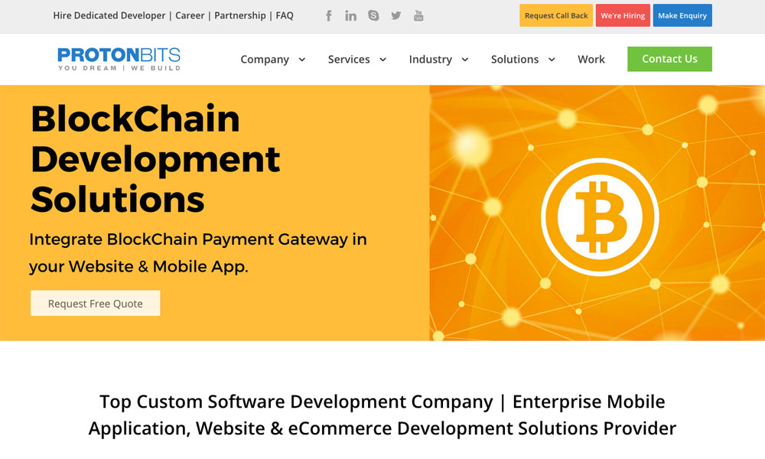This screenshot has width=765, height=459.
Task: Open the Twitter bird icon
Action: coord(396,15)
